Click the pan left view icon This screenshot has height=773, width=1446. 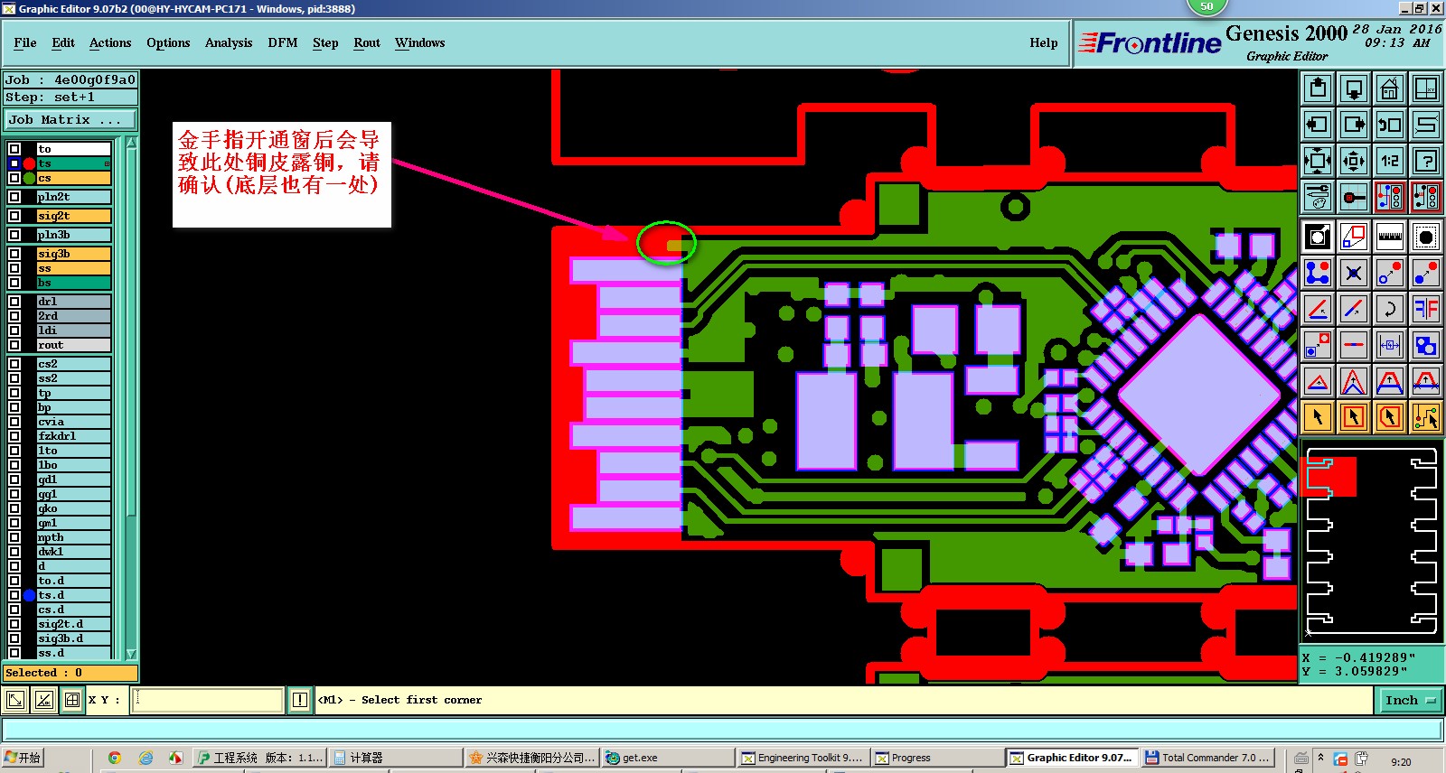tap(1318, 125)
